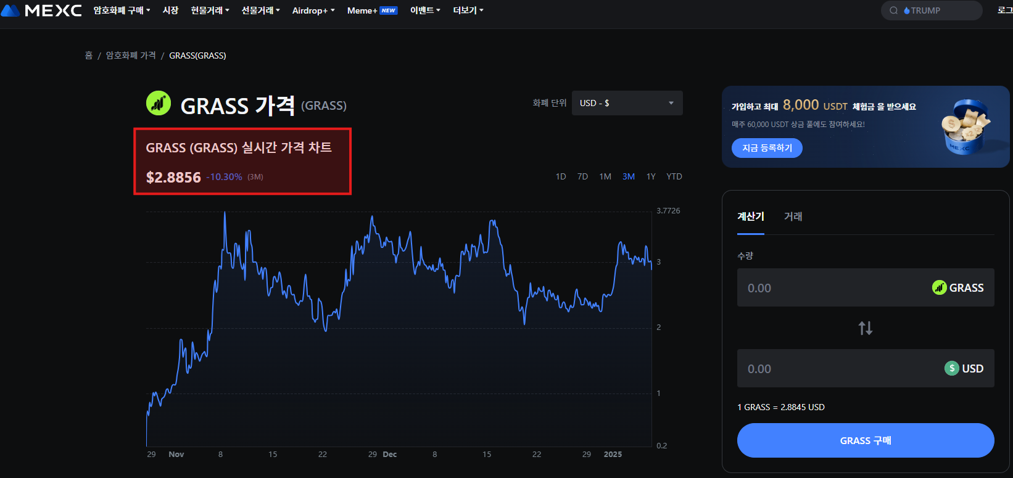Click the 지금 등록하기 button
Viewport: 1013px width, 478px height.
coord(767,148)
